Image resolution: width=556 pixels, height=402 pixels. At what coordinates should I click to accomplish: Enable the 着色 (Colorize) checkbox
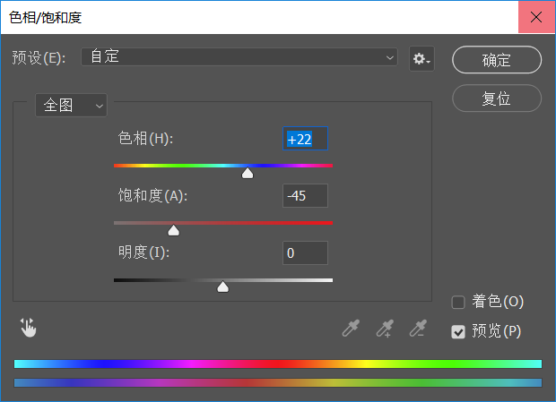[x=458, y=303]
